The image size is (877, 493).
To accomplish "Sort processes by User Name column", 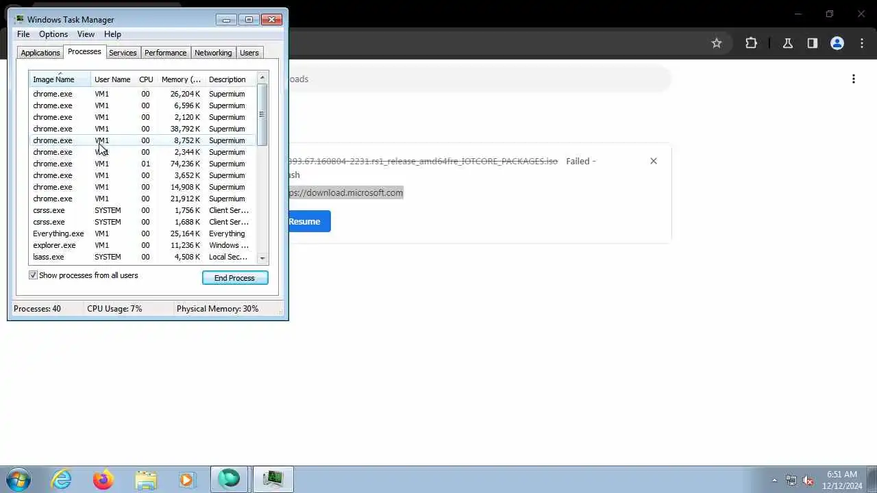I will 112,79.
